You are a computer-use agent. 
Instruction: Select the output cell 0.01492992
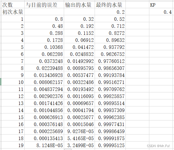(79, 61)
